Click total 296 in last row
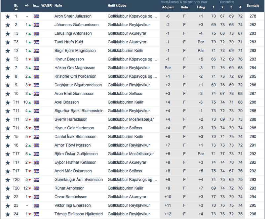The height and width of the screenshot is (219, 265). click(253, 214)
